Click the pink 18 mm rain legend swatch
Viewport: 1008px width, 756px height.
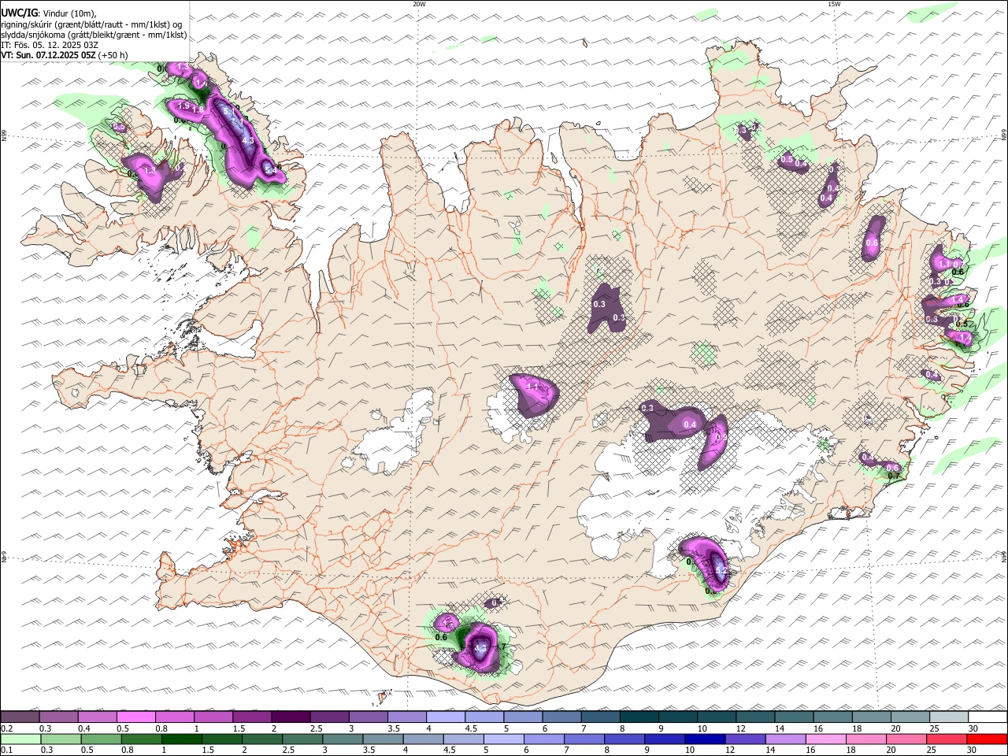(x=865, y=739)
